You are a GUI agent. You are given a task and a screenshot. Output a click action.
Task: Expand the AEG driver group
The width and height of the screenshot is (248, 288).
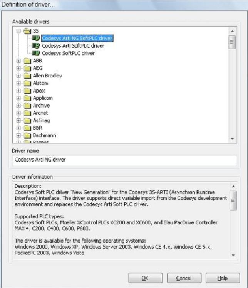pos(18,68)
